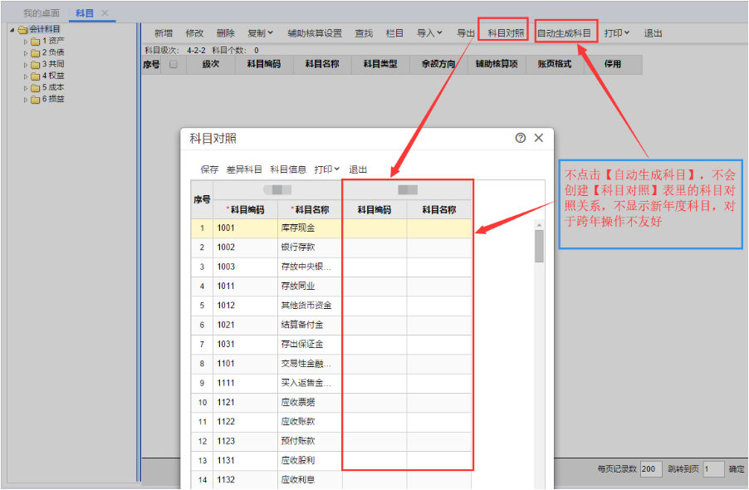Click the 账页格式 column header
The image size is (749, 490).
(x=555, y=64)
